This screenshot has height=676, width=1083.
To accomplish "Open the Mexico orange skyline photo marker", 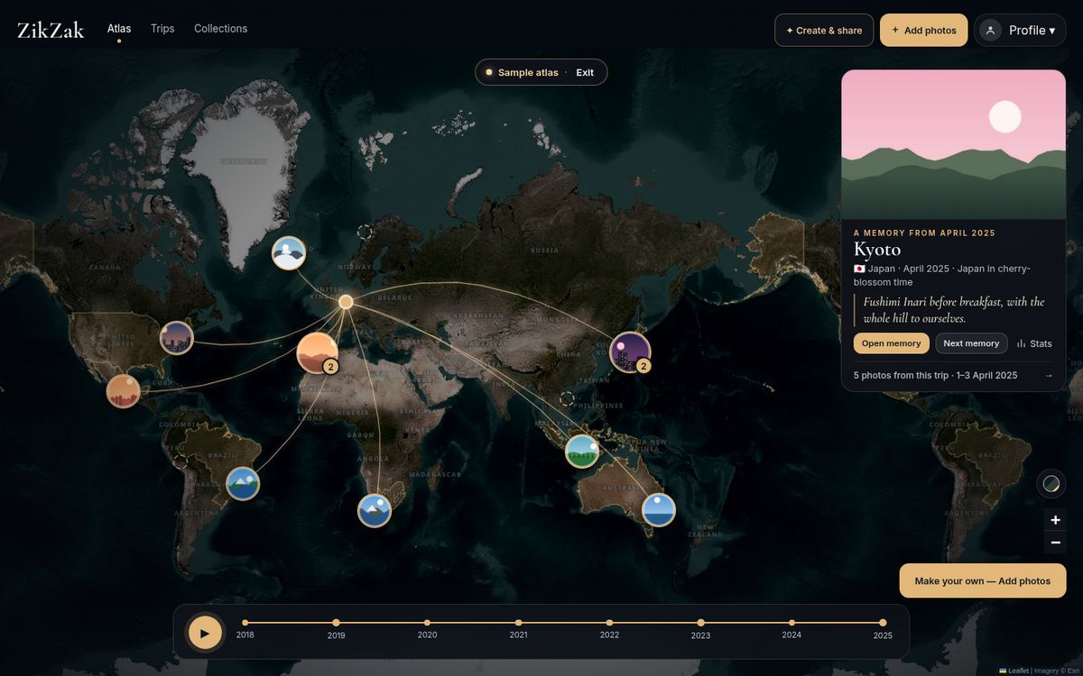I will click(x=124, y=391).
